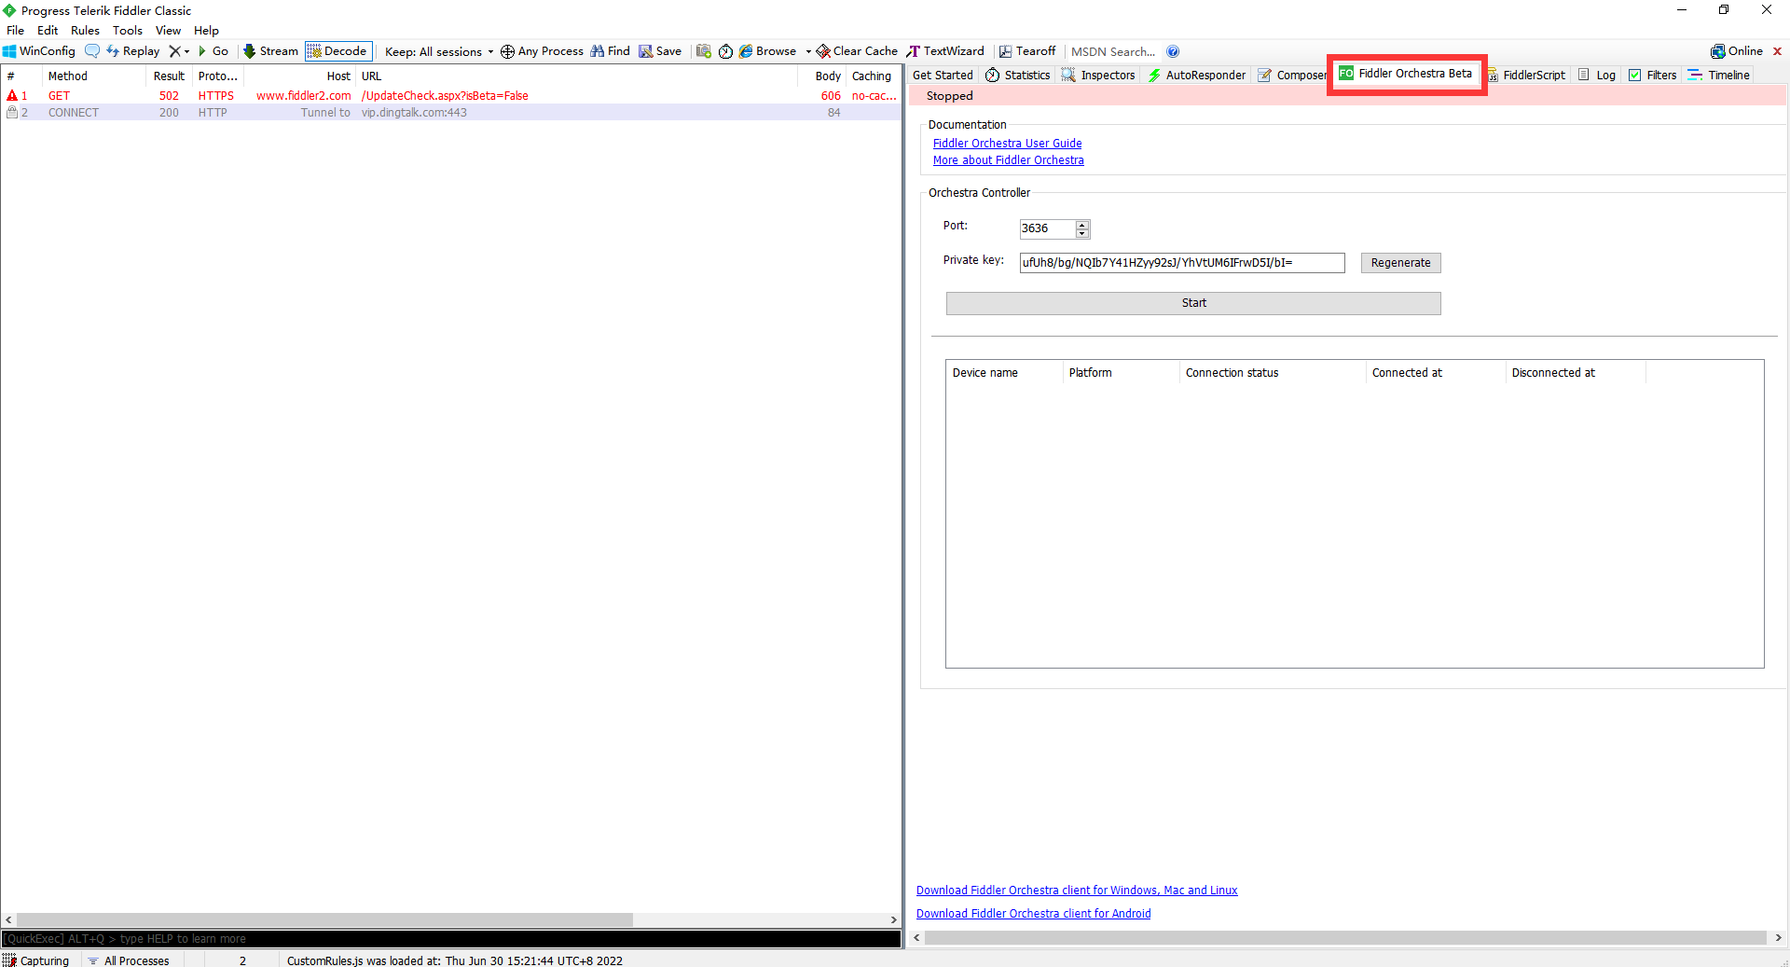The height and width of the screenshot is (967, 1790).
Task: Click the Device name column header
Action: coord(1004,373)
